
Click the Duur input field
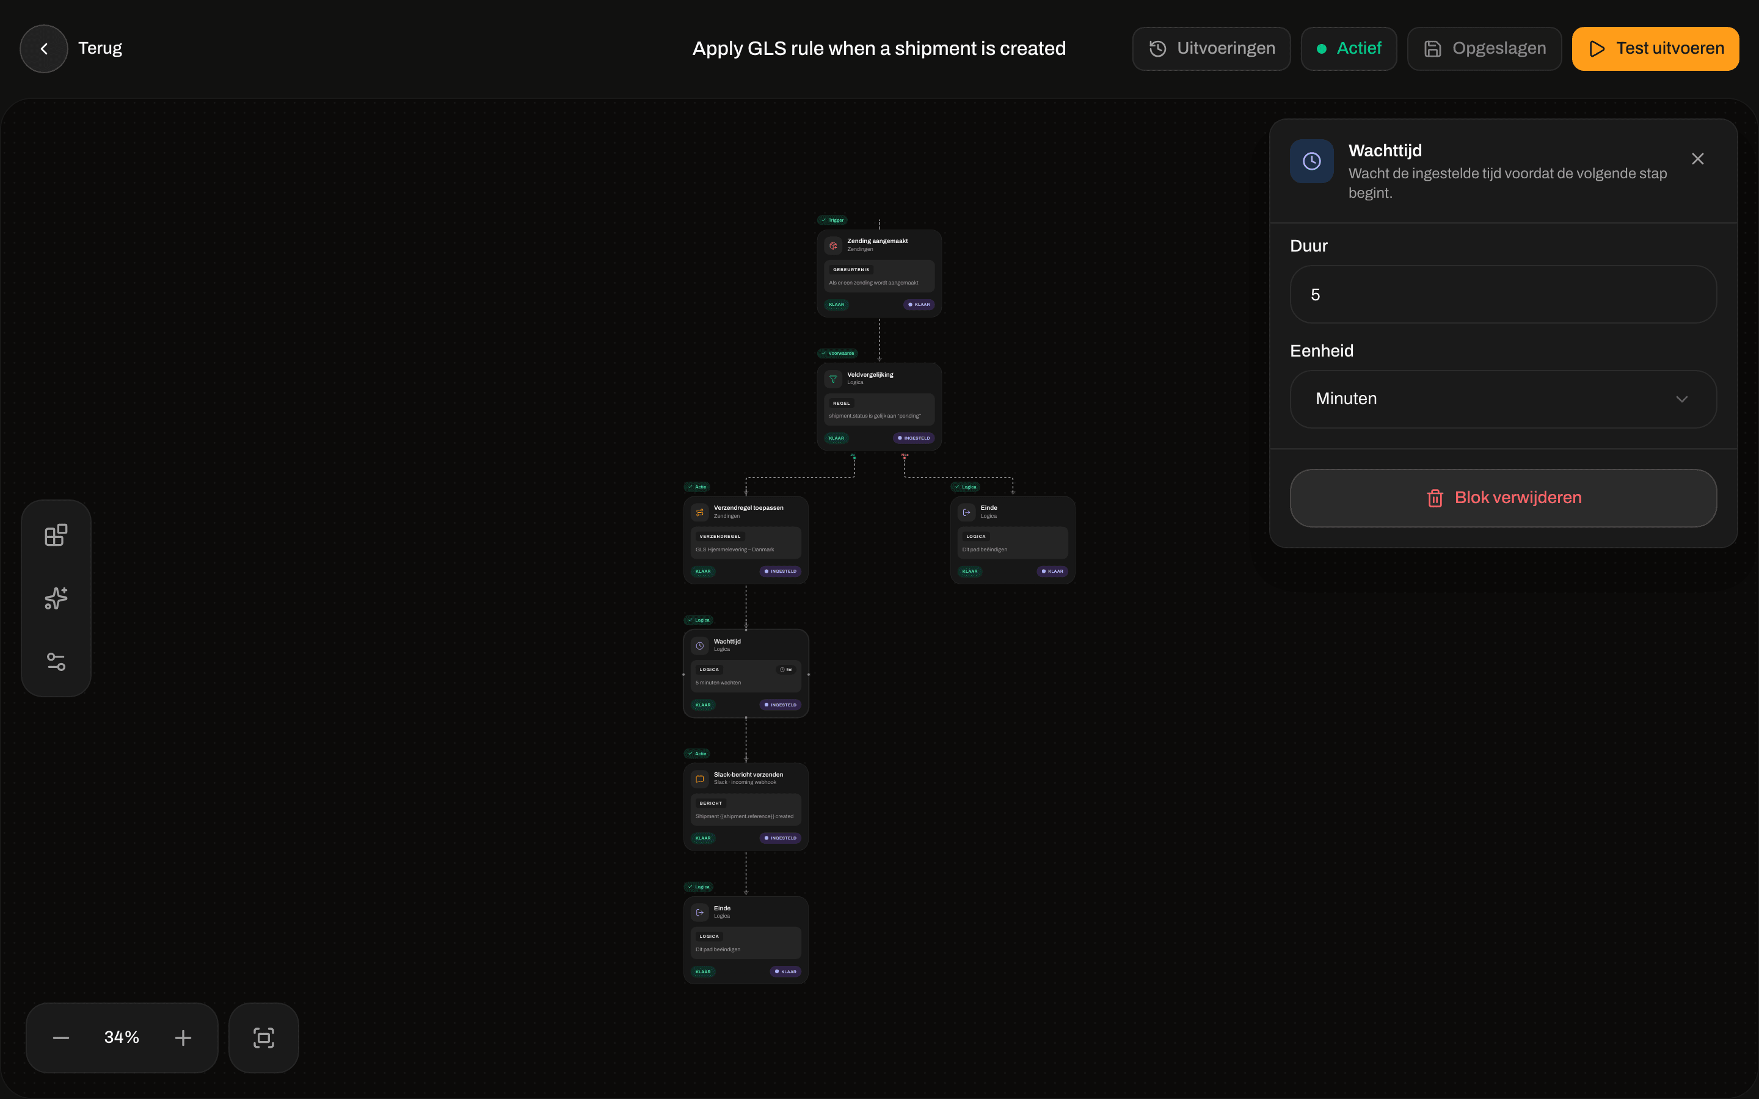[x=1503, y=294]
